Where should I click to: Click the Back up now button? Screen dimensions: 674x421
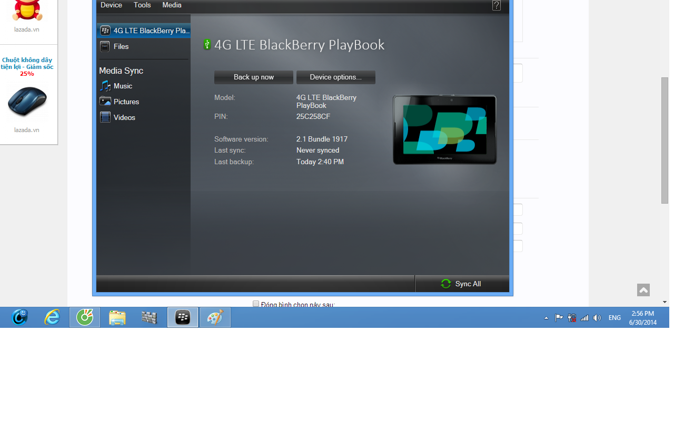pyautogui.click(x=254, y=77)
